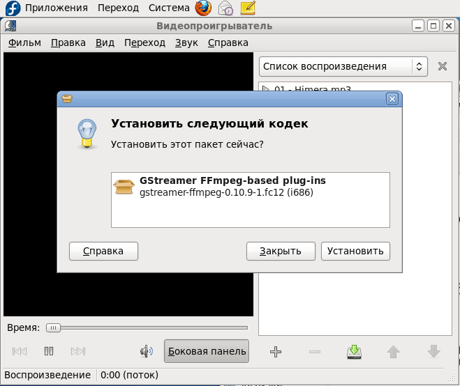This screenshot has width=460, height=386.
Task: Select GStreamer FFmpeg-based plug-ins entry
Action: tap(250, 187)
